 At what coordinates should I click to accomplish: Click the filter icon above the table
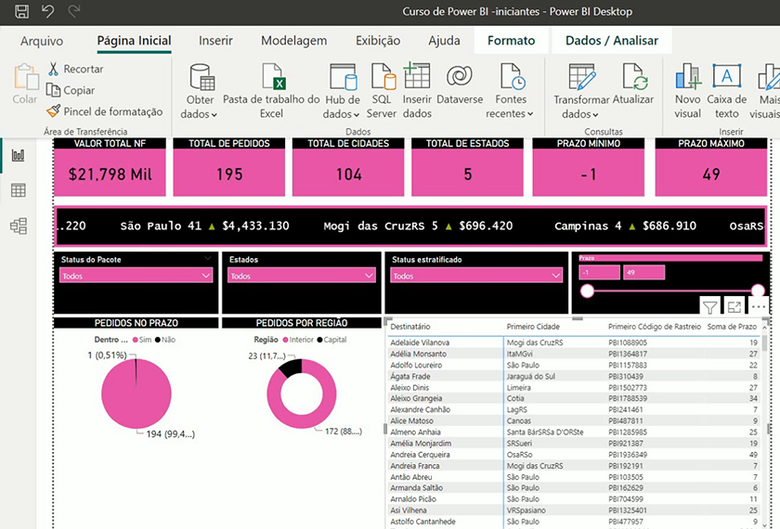[x=709, y=307]
